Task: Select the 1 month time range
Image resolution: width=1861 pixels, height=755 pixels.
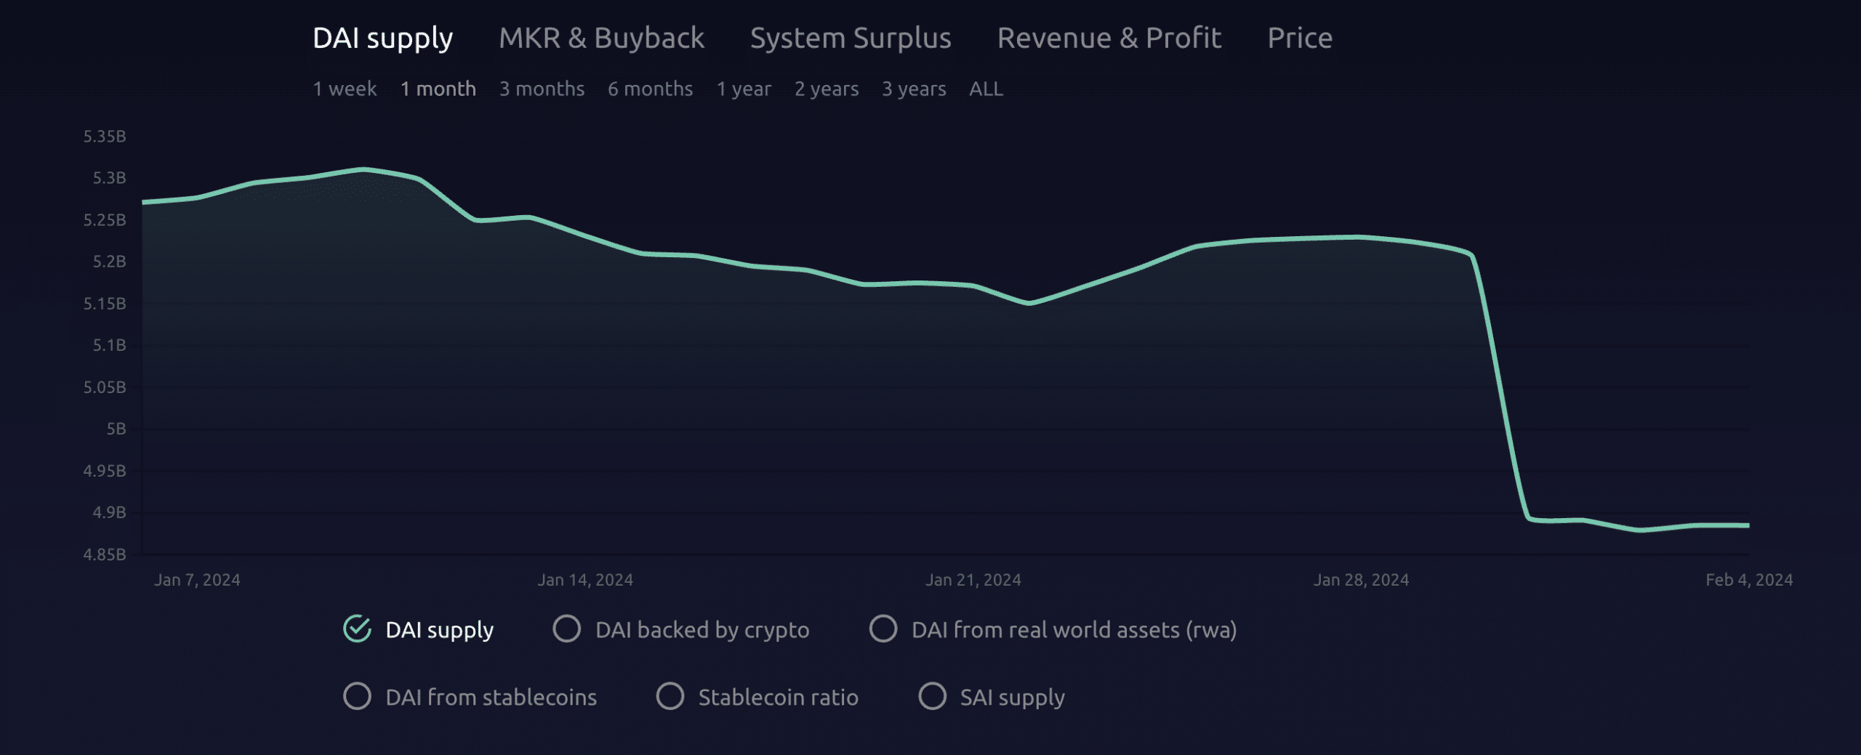Action: click(438, 89)
